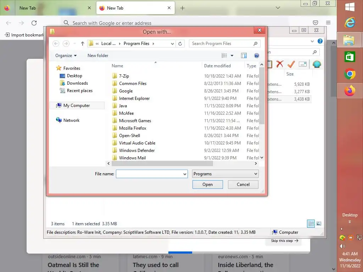363x272 pixels.
Task: Select the Java folder
Action: point(123,106)
